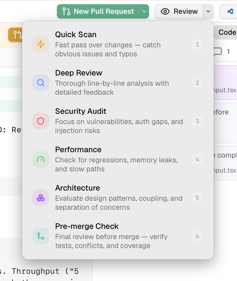Click shortcut key badge 3

[197, 121]
